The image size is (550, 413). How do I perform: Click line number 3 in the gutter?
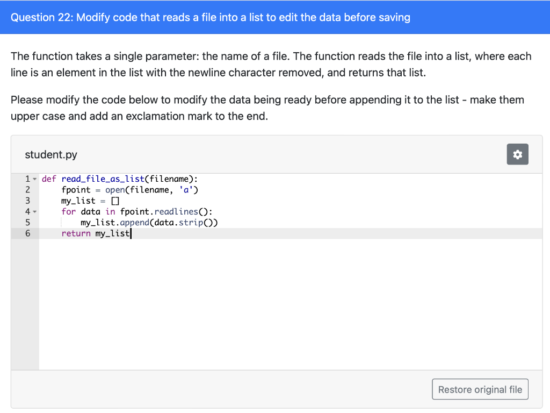[27, 201]
